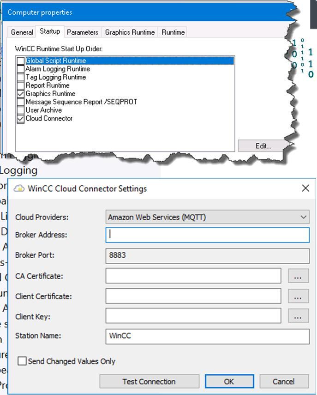Image resolution: width=317 pixels, height=395 pixels.
Task: Click the Edit... button
Action: point(263,146)
